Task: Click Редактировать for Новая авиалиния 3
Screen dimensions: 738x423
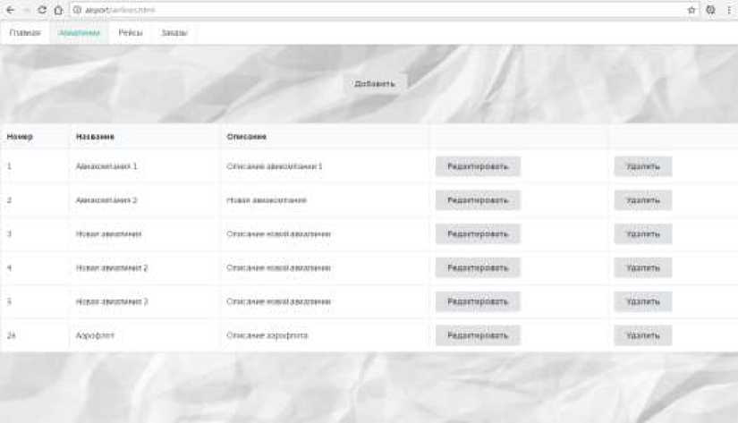Action: (478, 301)
